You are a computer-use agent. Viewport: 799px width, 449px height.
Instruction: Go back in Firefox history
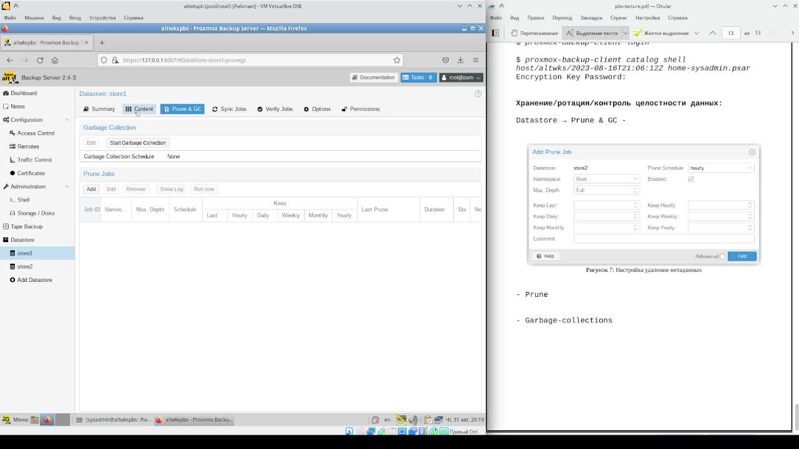point(10,60)
